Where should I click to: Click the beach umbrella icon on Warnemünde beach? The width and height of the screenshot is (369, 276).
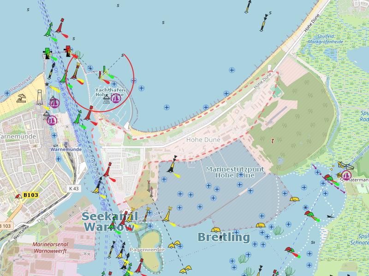[21, 98]
